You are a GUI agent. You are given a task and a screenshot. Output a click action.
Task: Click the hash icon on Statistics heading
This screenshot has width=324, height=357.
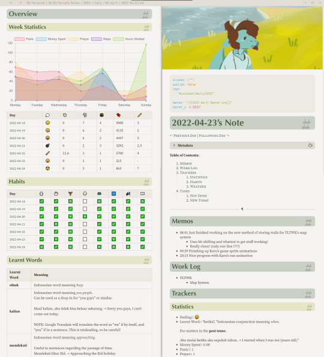point(309,307)
